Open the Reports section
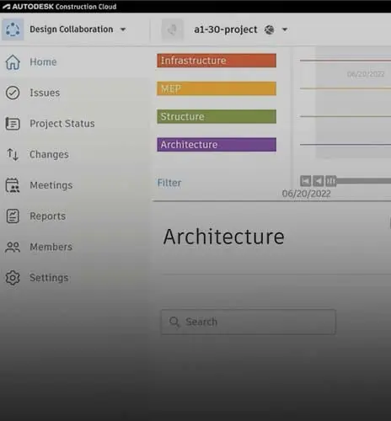This screenshot has height=421, width=391. click(x=48, y=216)
